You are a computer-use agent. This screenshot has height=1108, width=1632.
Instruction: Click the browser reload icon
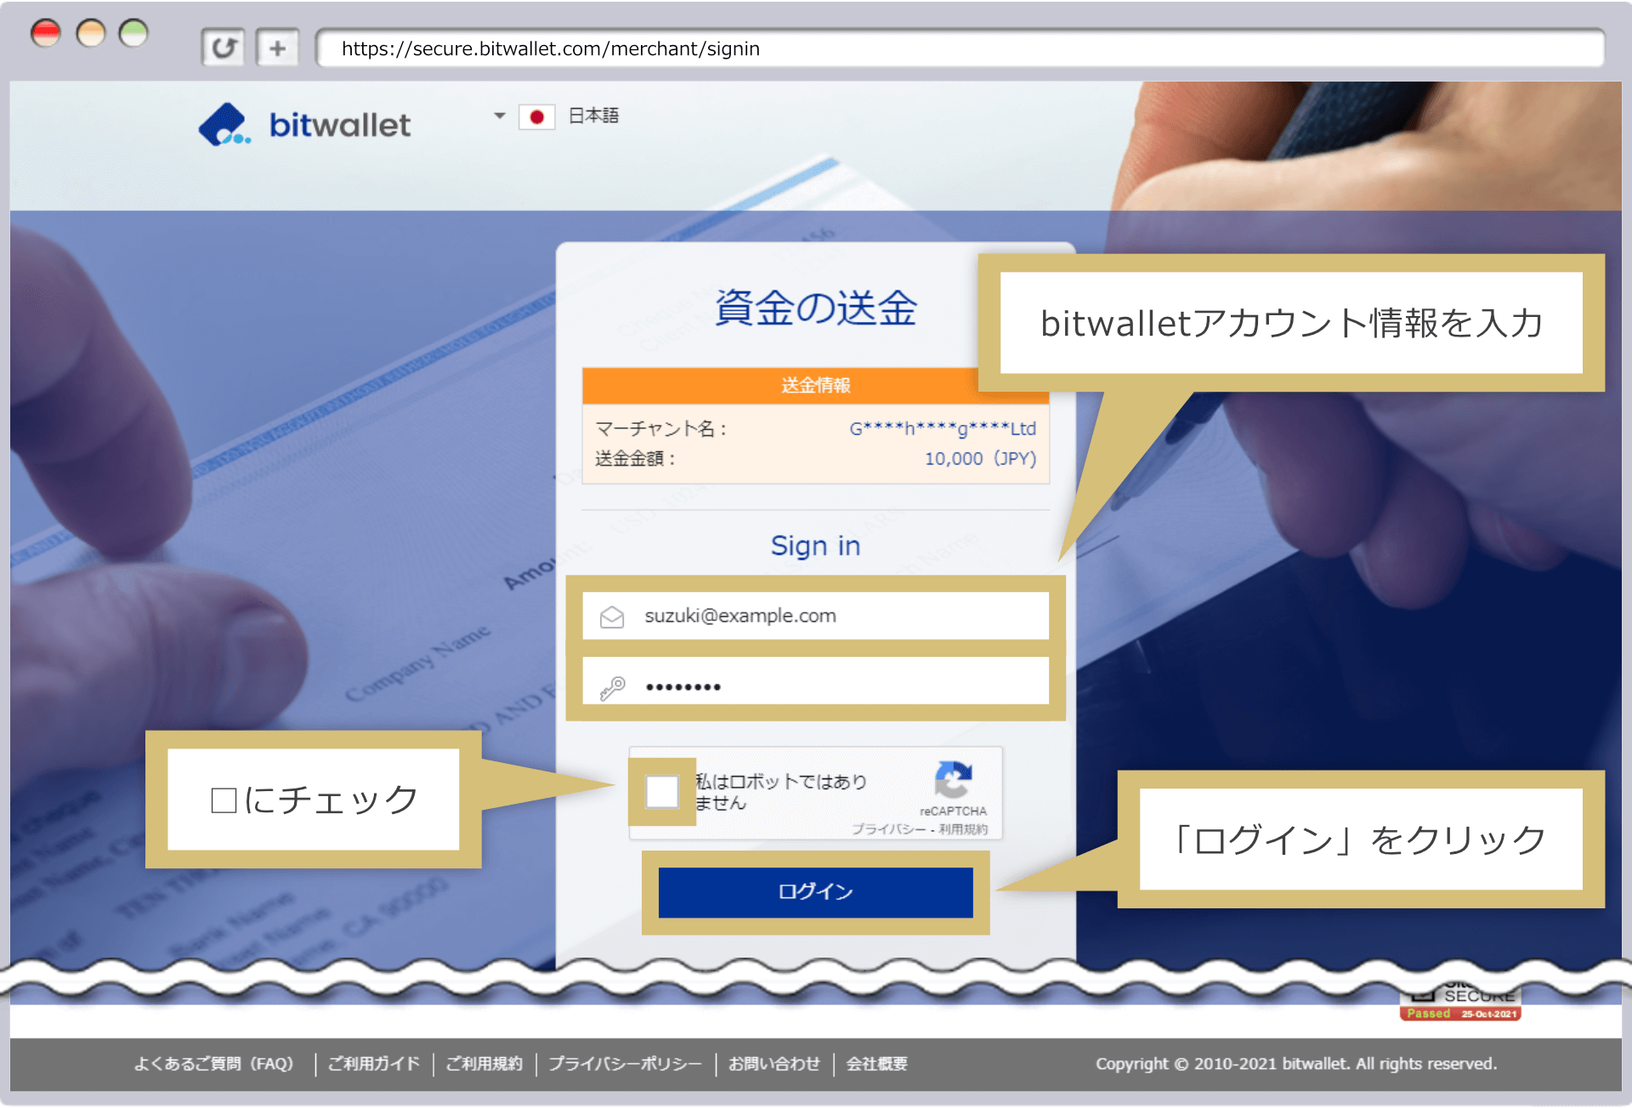[x=224, y=48]
